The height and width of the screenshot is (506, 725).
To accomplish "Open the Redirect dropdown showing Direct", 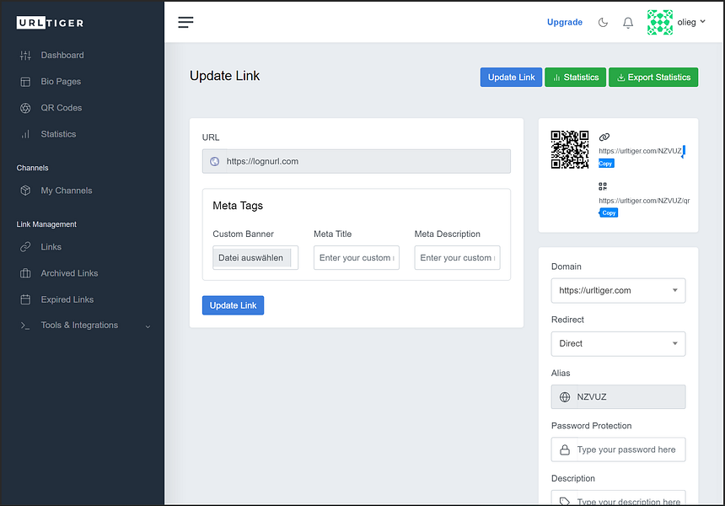I will [618, 343].
